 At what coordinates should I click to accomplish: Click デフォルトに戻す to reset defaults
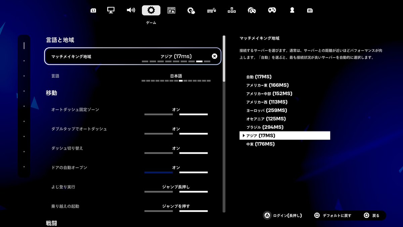(x=332, y=216)
